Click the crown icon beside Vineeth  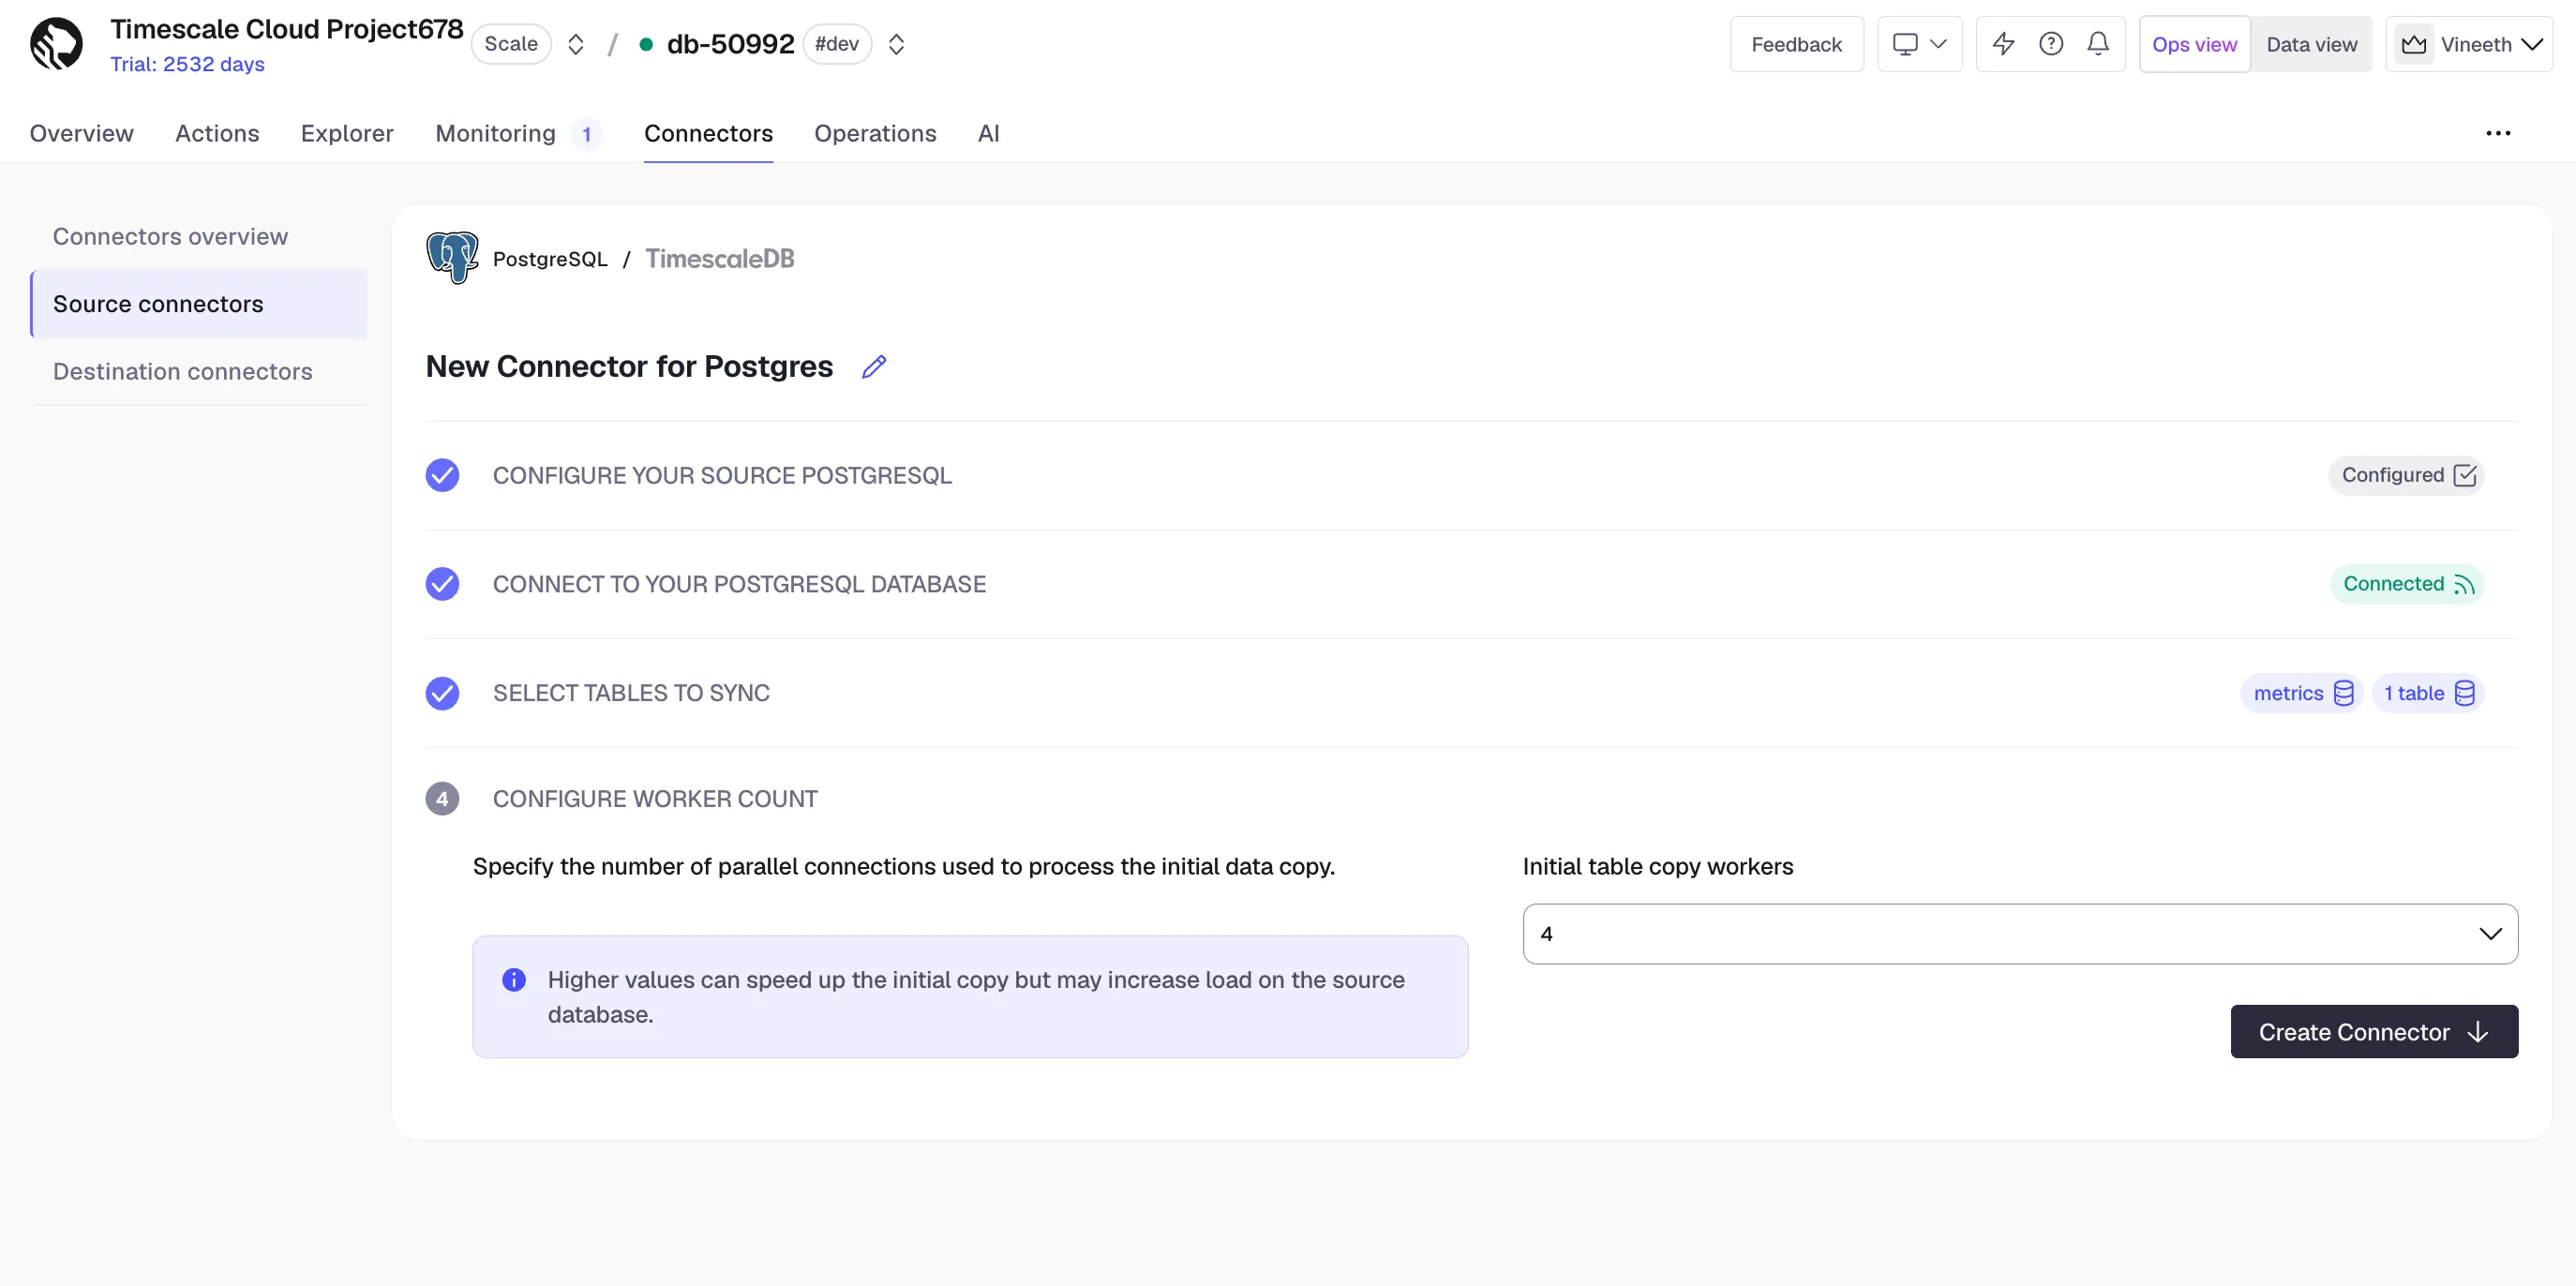click(2414, 44)
